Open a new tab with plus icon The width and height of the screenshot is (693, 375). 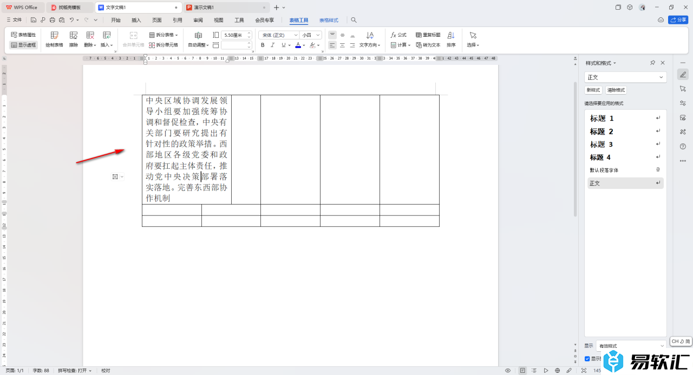(x=276, y=8)
